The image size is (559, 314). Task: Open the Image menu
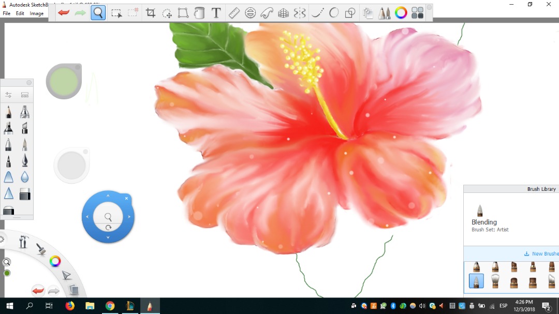click(x=37, y=13)
